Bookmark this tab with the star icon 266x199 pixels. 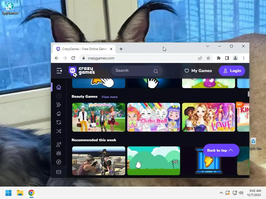(x=208, y=58)
